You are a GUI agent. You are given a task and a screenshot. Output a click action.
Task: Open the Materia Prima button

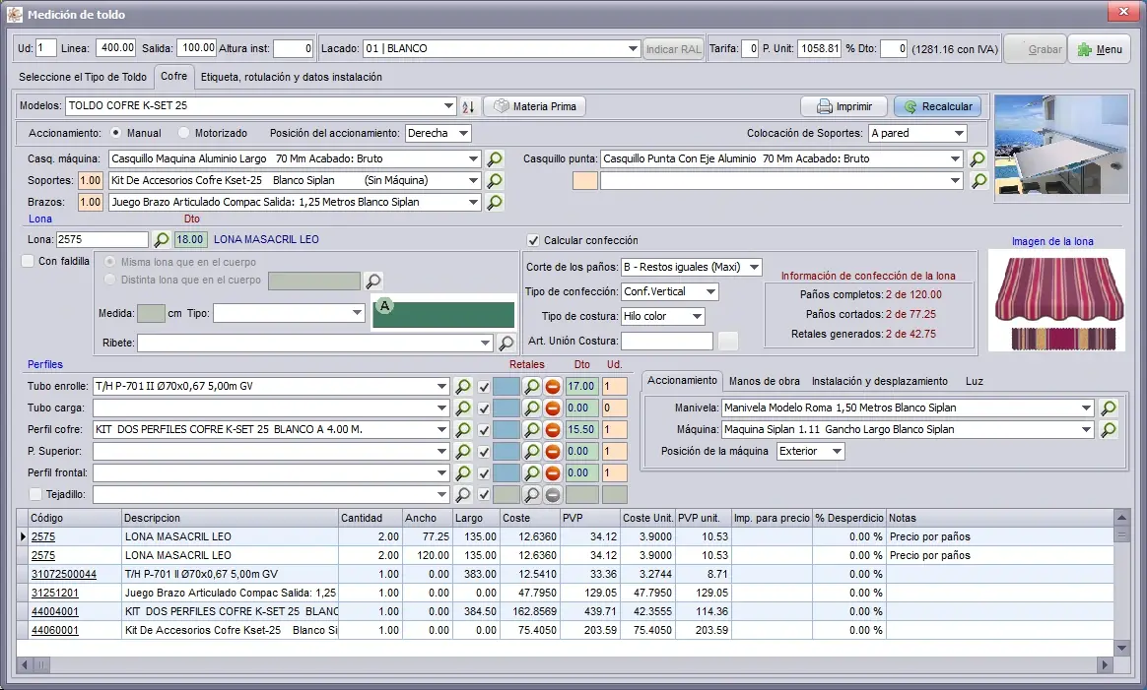(535, 106)
